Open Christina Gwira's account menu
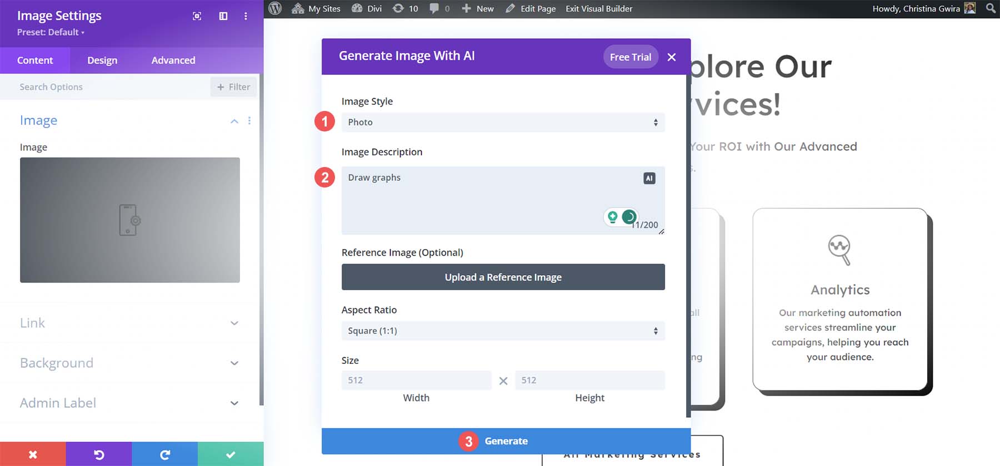 [924, 8]
